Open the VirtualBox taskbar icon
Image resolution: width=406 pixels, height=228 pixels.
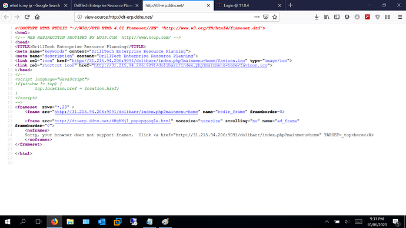[x=118, y=222]
